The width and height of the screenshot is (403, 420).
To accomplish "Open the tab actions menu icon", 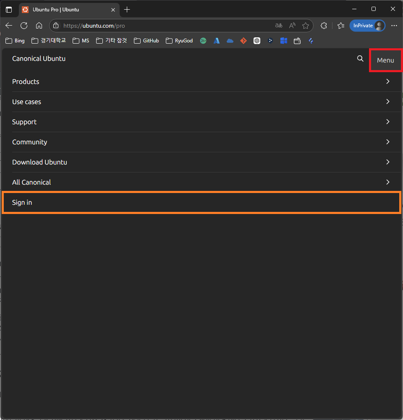I will [x=9, y=10].
